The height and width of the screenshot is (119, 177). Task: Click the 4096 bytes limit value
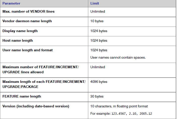pyautogui.click(x=99, y=82)
